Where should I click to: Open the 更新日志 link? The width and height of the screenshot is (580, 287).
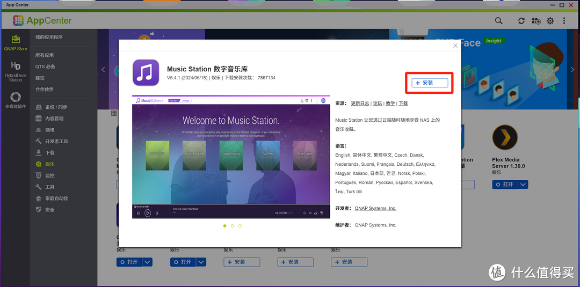(x=360, y=104)
